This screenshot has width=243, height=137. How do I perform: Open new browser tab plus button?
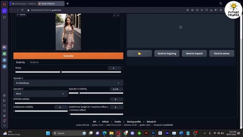pyautogui.click(x=68, y=3)
